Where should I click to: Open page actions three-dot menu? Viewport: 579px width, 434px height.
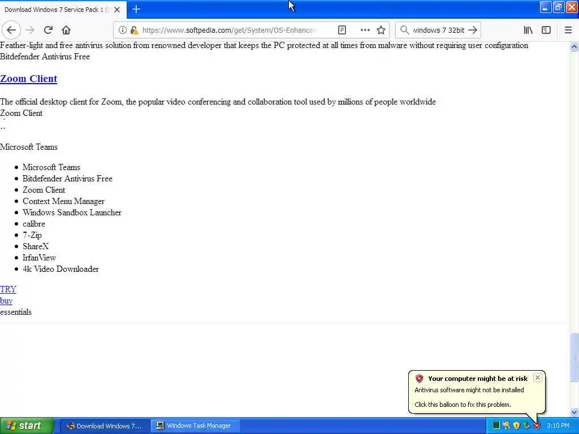365,30
